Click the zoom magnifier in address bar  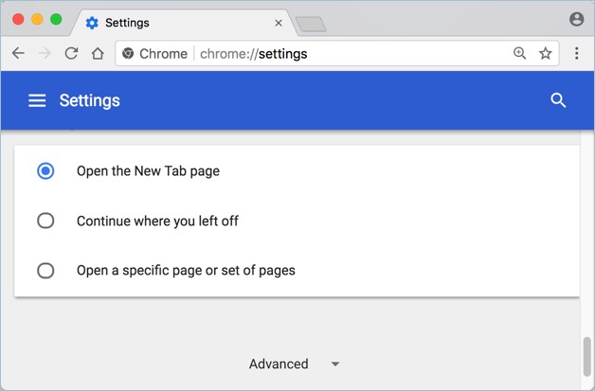[519, 54]
